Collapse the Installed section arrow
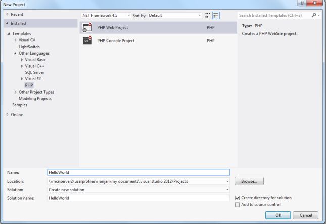 pos(7,23)
